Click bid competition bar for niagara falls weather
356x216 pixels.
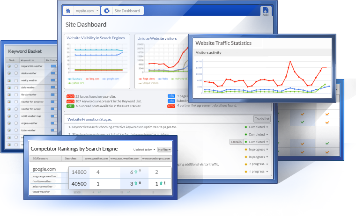point(53,66)
